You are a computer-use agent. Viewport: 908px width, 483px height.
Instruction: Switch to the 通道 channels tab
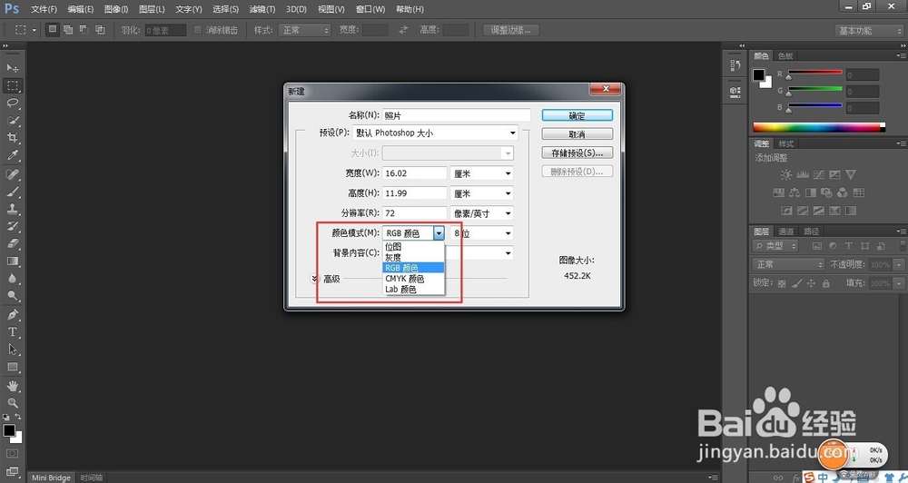point(785,232)
